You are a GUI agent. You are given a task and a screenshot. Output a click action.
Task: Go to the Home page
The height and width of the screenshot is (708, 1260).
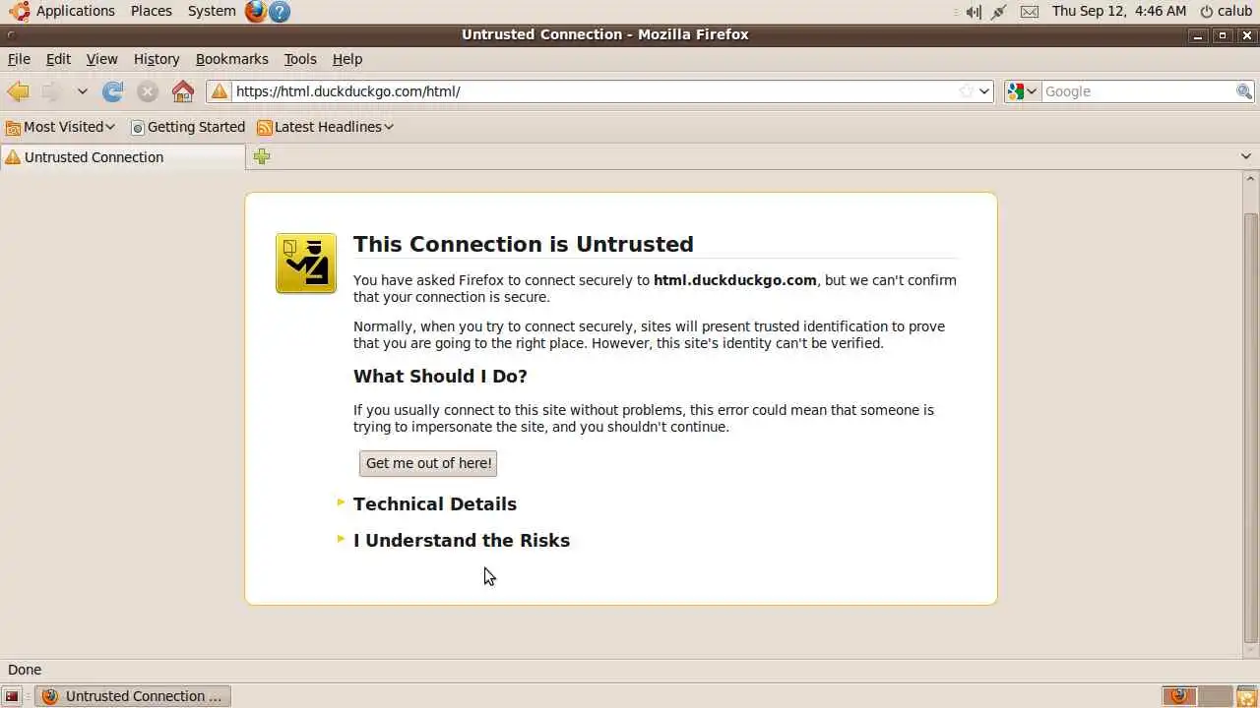coord(183,91)
